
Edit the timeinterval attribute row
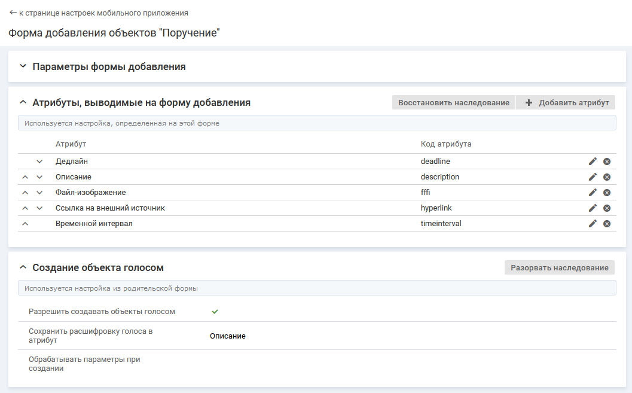[x=593, y=224]
